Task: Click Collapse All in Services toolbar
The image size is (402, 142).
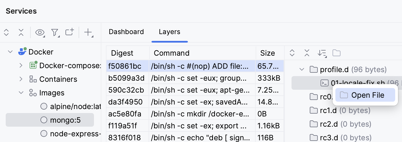Action: [21, 32]
